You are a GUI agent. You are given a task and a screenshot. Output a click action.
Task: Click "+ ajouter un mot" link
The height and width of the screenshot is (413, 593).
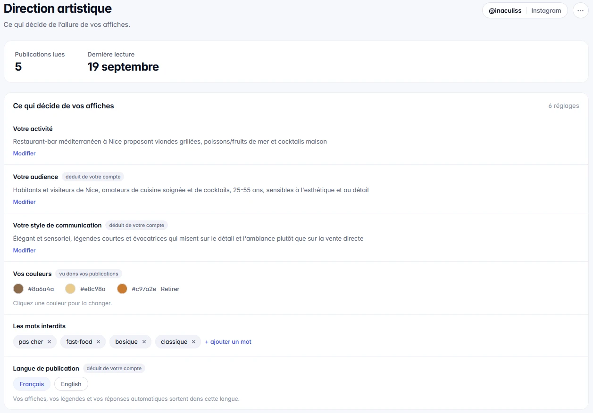pos(228,342)
